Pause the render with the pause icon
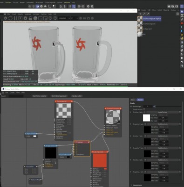The width and height of the screenshot is (184, 187). (x=15, y=18)
